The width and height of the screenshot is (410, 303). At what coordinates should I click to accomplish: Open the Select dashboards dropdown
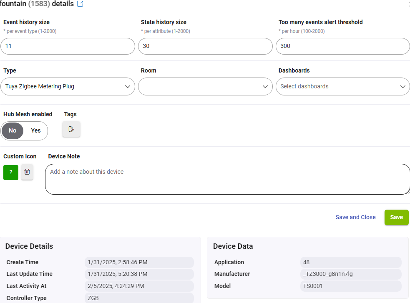pyautogui.click(x=342, y=87)
